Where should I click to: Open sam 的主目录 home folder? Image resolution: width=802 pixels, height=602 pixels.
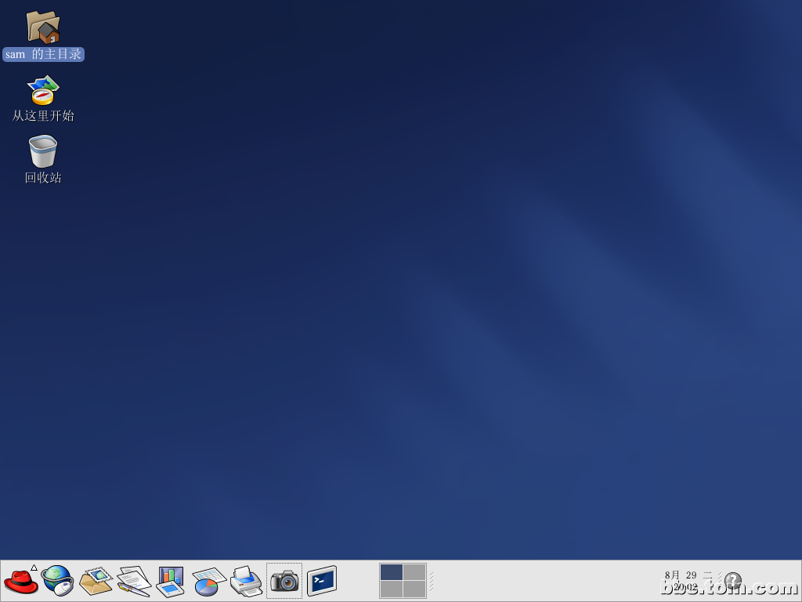43,27
